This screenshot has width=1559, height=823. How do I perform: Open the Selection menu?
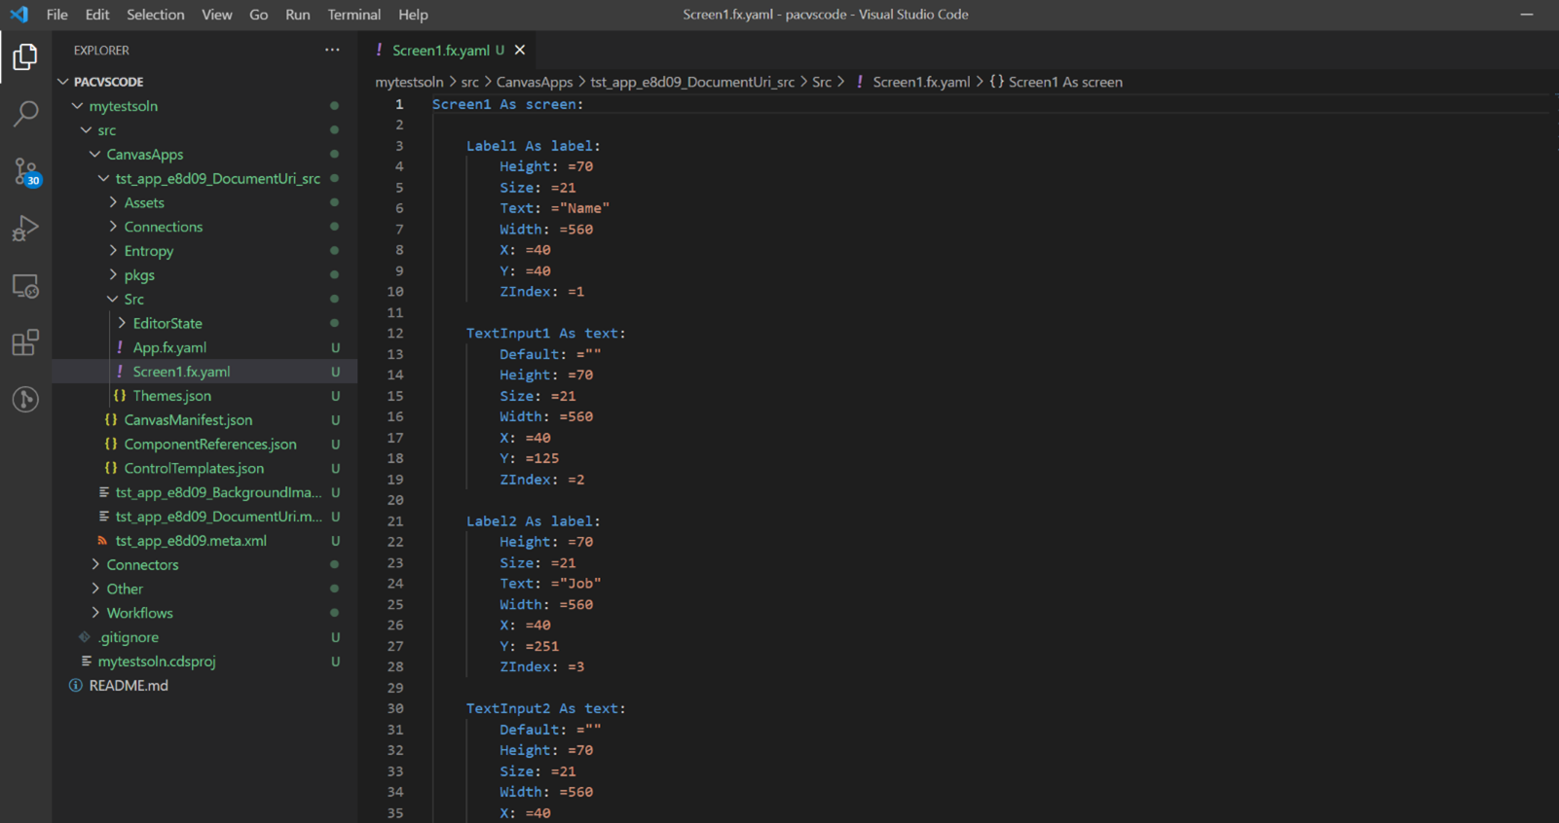coord(155,15)
